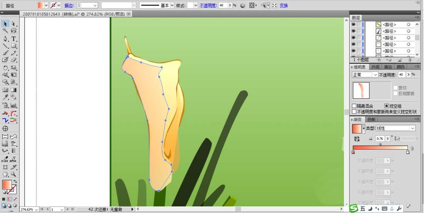Screen dimensions: 424x213
Task: Click create new layer icon
Action: click(x=399, y=60)
